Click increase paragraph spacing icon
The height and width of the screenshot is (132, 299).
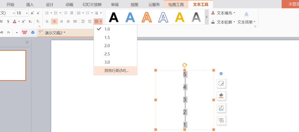click(83, 21)
